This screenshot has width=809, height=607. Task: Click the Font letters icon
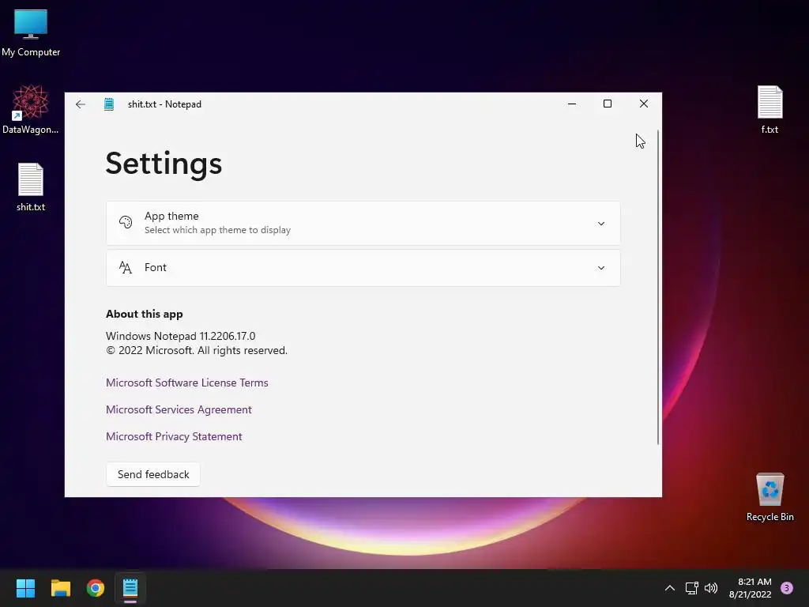pos(126,267)
